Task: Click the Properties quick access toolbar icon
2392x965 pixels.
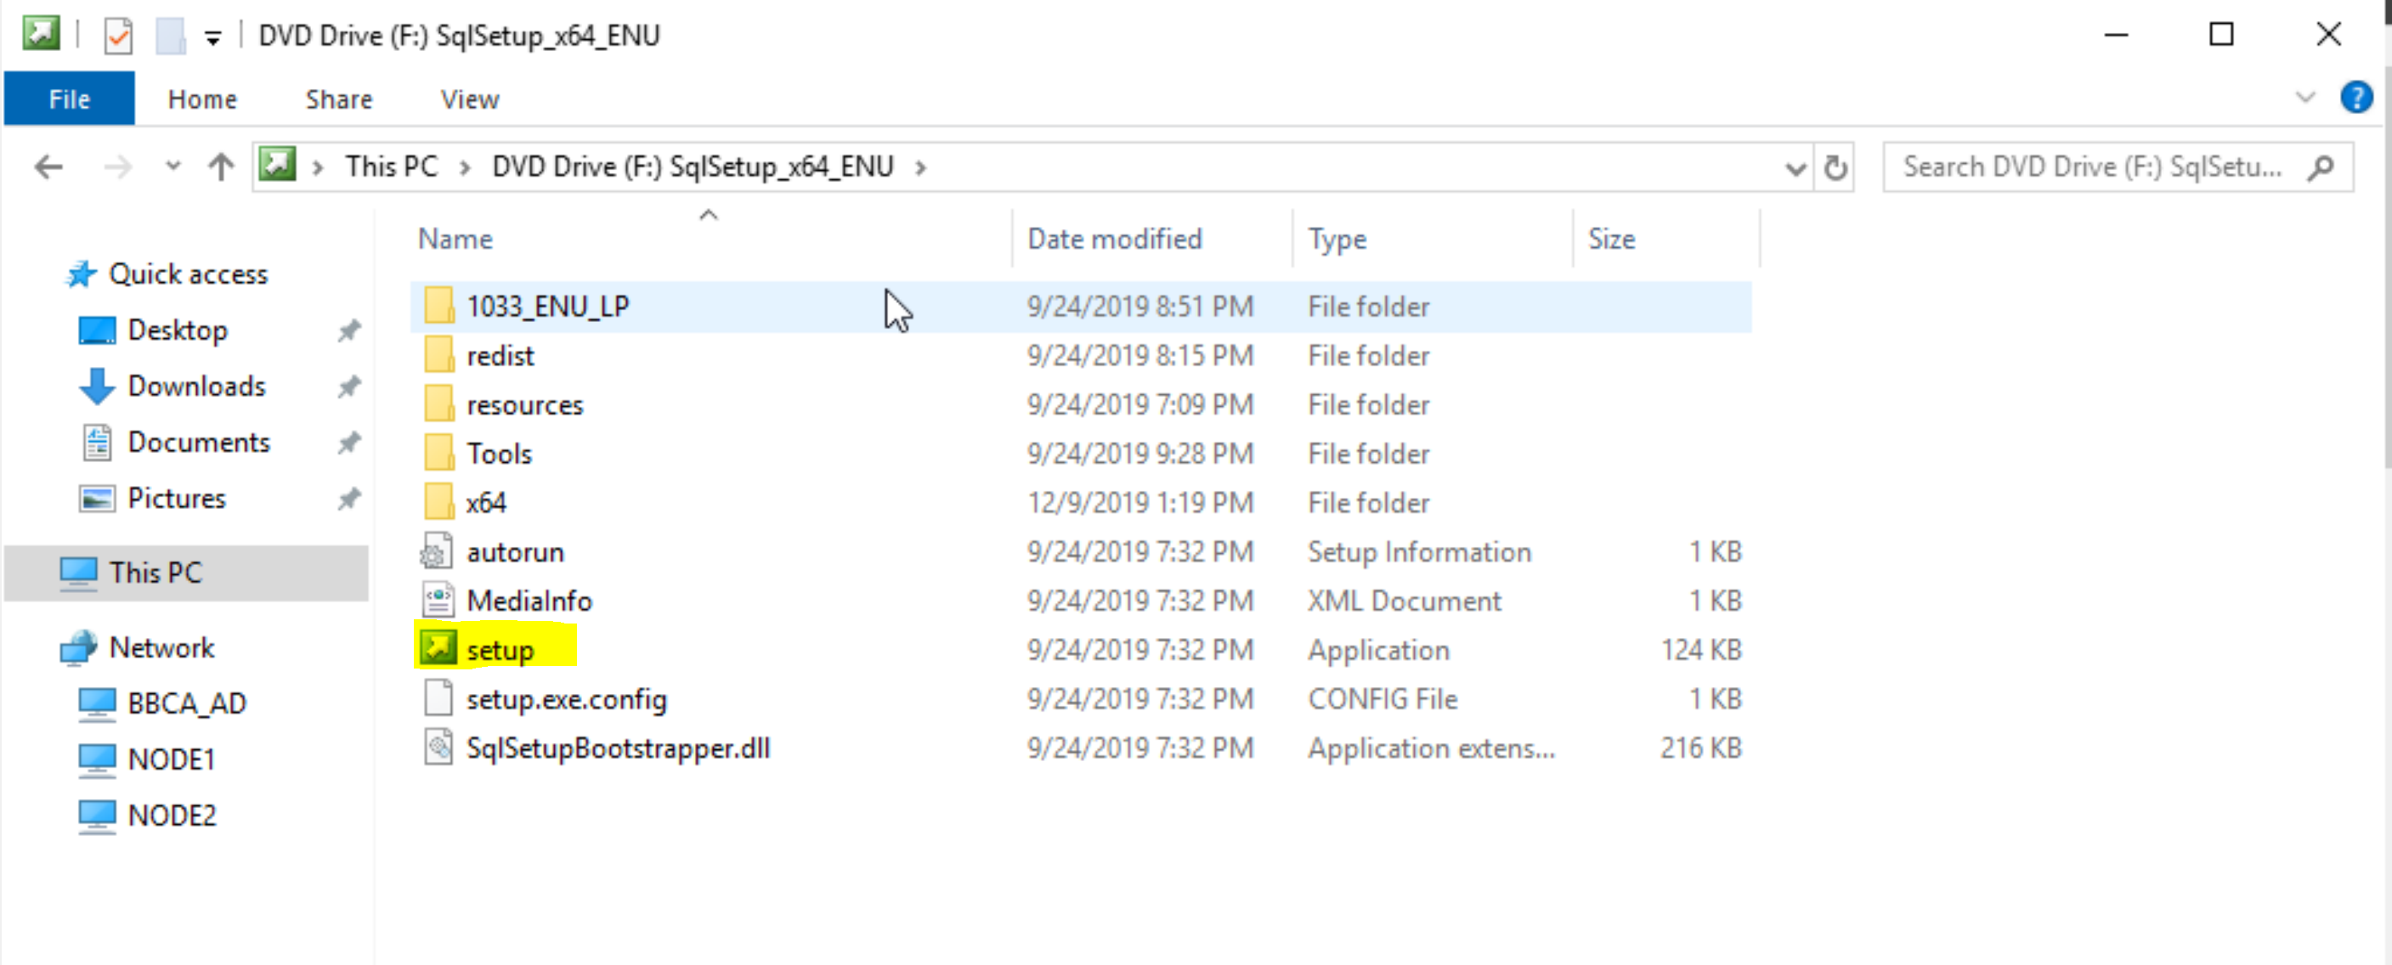Action: (118, 37)
